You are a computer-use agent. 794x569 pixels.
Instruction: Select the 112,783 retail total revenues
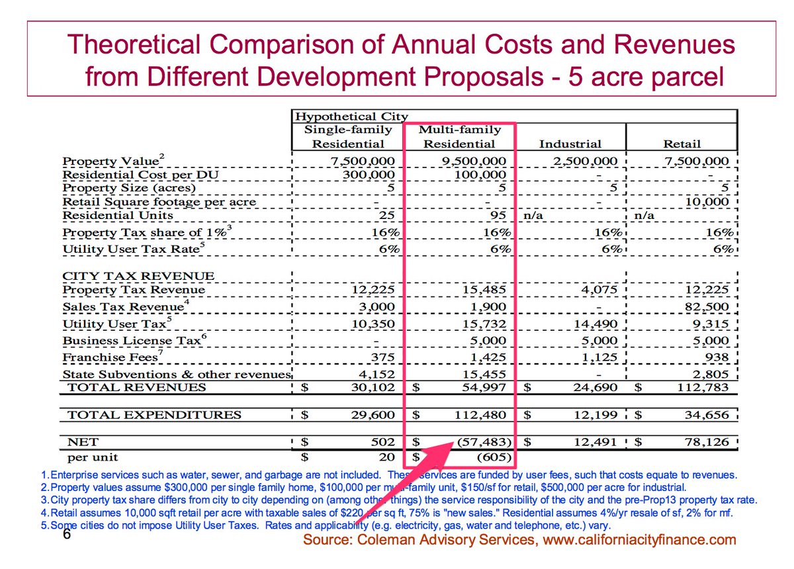coord(703,388)
